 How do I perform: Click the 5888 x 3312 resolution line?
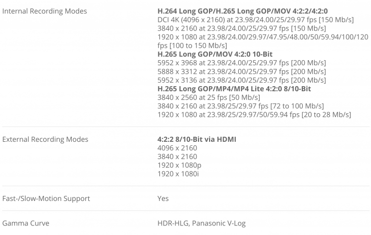242,72
